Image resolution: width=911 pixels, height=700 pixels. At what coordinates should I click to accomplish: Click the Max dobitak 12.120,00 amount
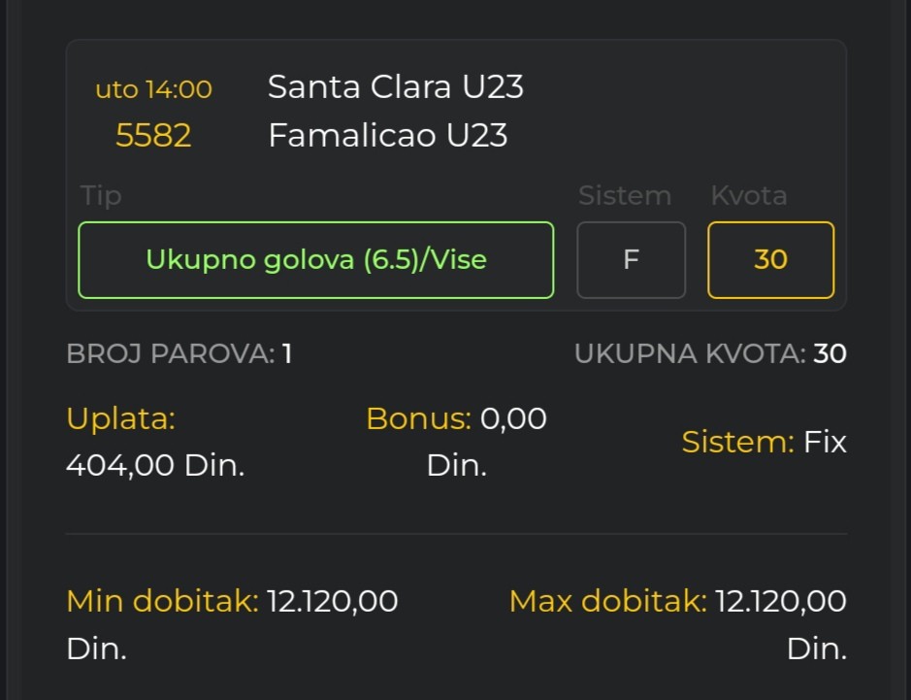click(x=780, y=601)
